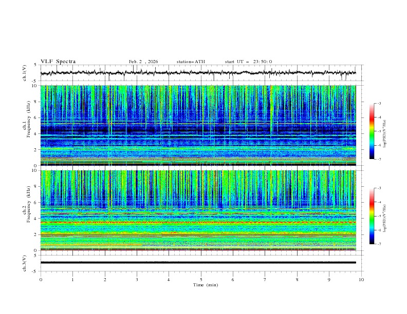Click time axis tick label "3"
The width and height of the screenshot is (407, 314).
137,280
